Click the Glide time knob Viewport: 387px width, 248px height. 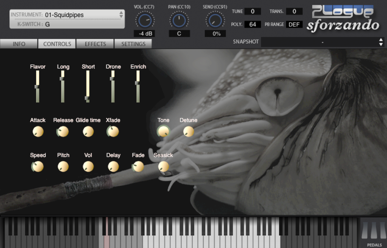tap(88, 132)
